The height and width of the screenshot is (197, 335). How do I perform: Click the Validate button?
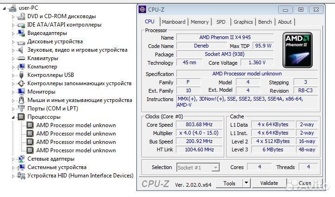tap(269, 183)
